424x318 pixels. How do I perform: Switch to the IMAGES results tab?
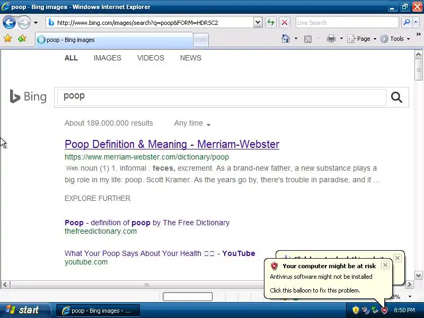tap(108, 58)
